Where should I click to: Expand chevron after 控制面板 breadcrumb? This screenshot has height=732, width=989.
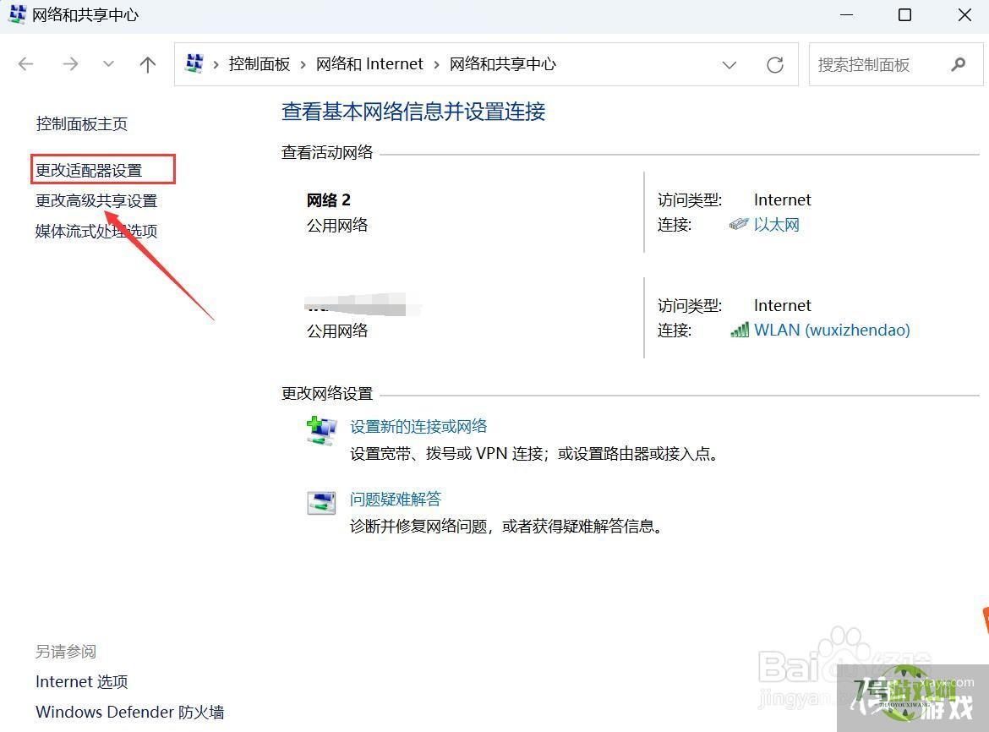click(x=303, y=64)
